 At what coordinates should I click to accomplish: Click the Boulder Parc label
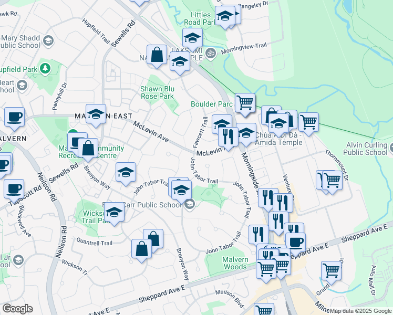pos(212,104)
